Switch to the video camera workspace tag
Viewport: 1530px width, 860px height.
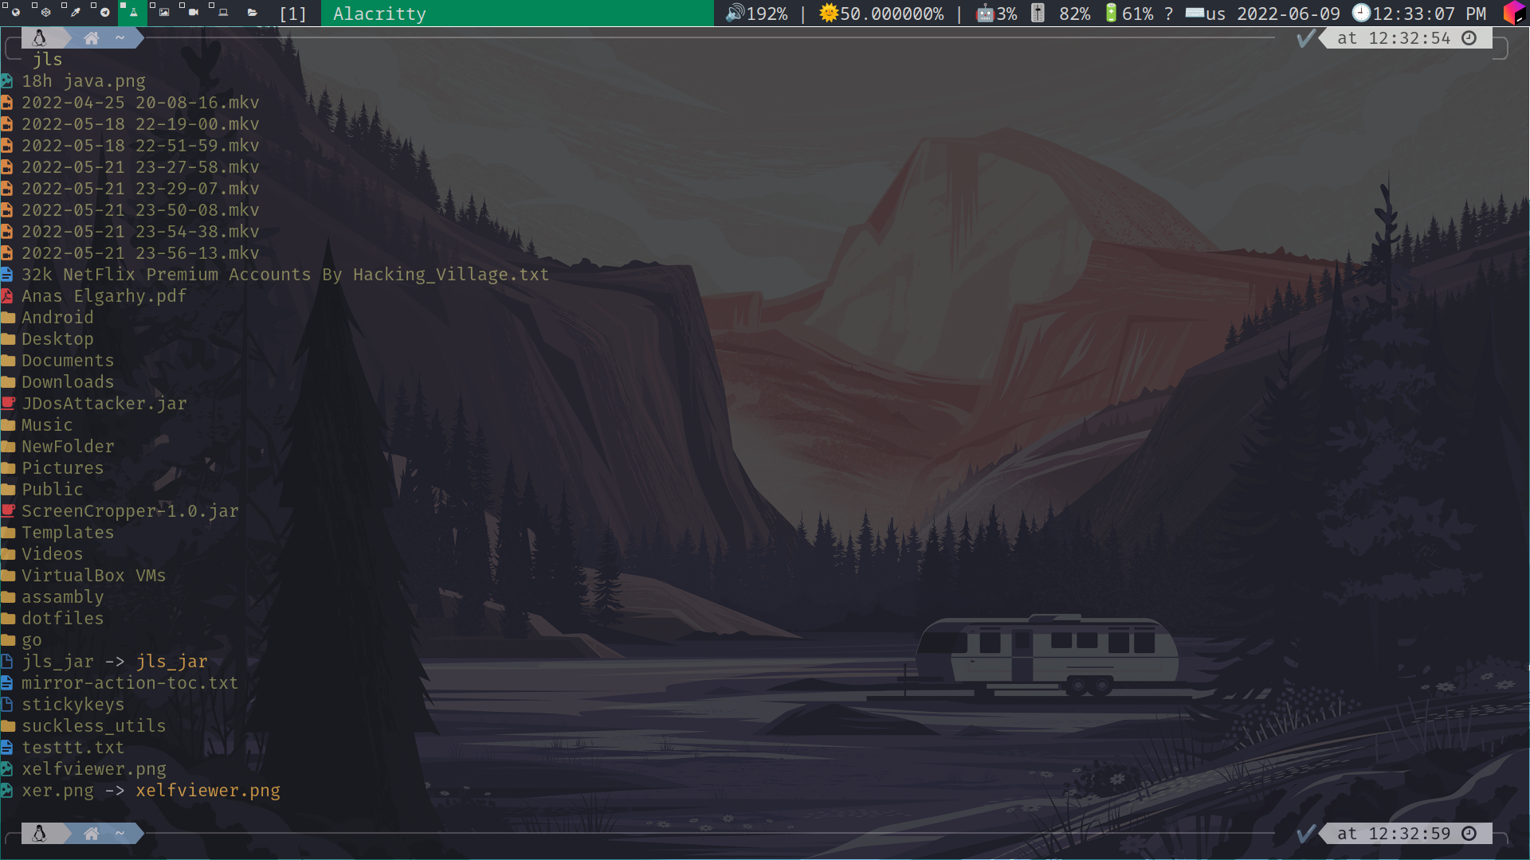coord(193,13)
